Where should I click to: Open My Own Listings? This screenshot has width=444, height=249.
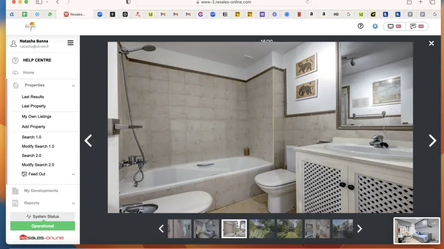(x=36, y=117)
